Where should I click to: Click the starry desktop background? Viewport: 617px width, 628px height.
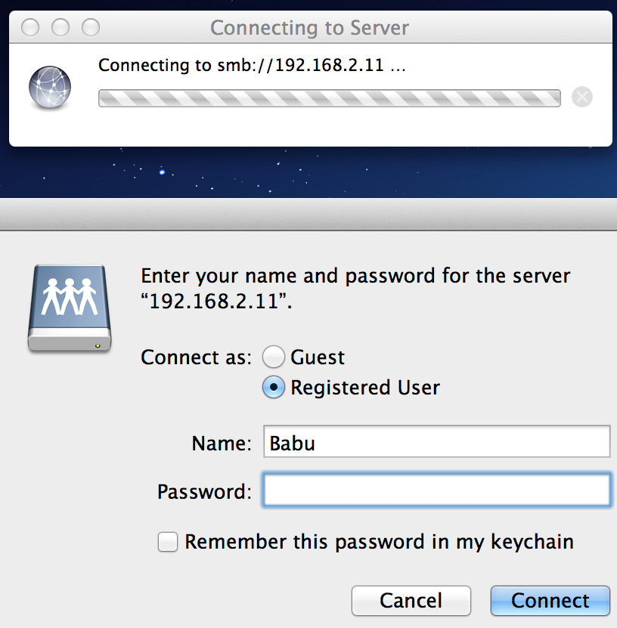(x=308, y=172)
